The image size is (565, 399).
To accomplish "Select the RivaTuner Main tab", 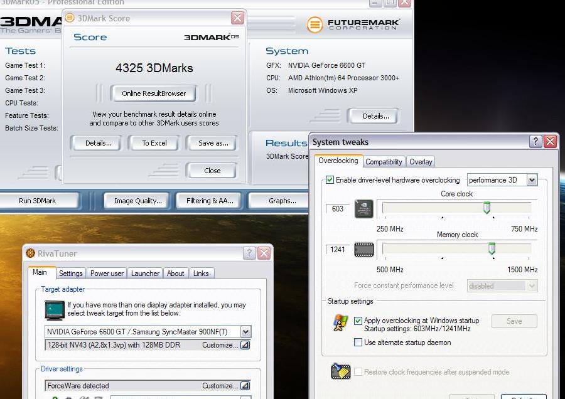I will point(40,272).
